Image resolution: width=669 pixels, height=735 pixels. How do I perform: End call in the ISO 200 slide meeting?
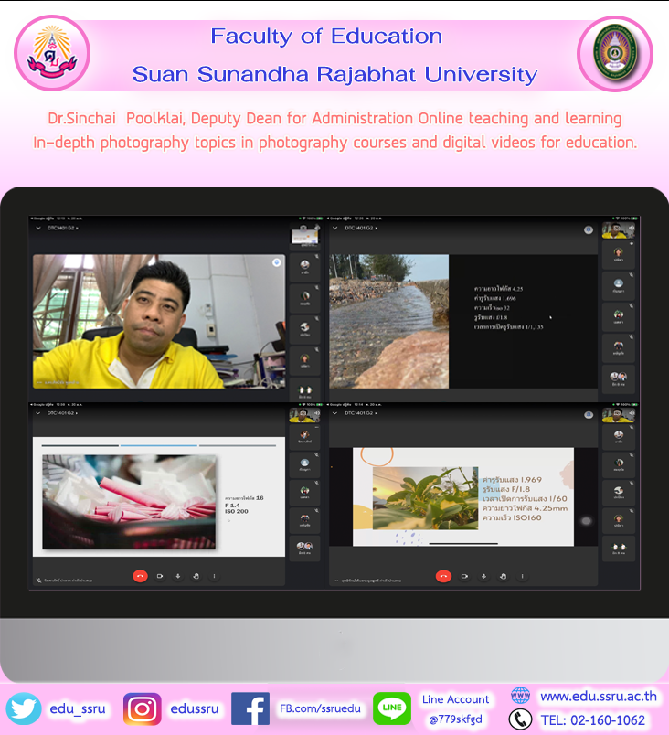tap(140, 576)
